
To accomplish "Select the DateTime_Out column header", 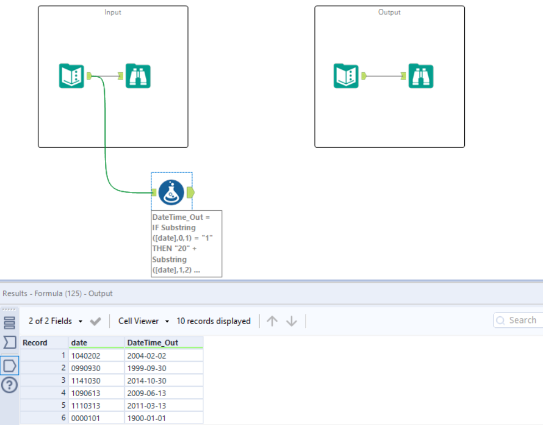I will pos(164,342).
